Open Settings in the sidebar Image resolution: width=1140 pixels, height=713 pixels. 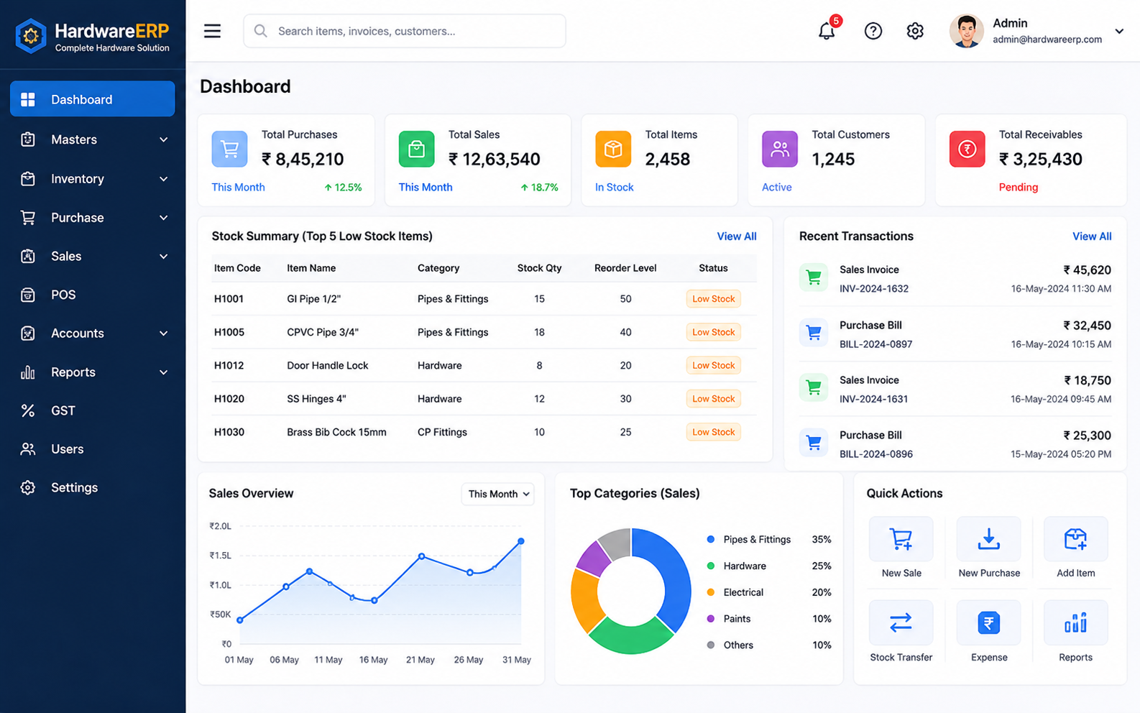pos(92,487)
